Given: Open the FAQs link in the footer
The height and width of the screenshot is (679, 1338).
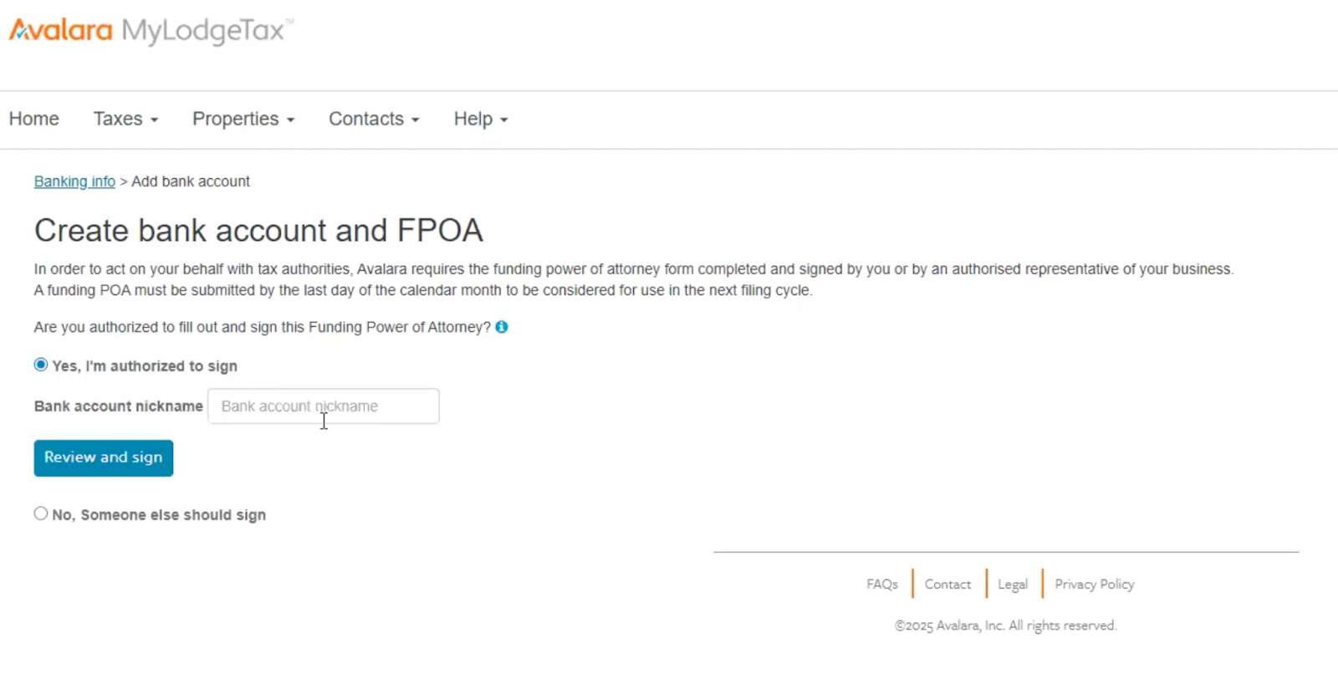Looking at the screenshot, I should tap(881, 584).
